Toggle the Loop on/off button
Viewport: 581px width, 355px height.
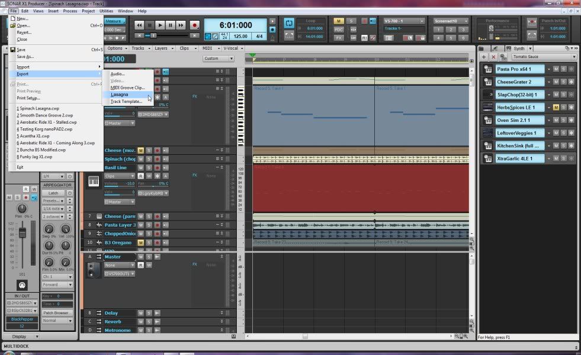coord(289,23)
